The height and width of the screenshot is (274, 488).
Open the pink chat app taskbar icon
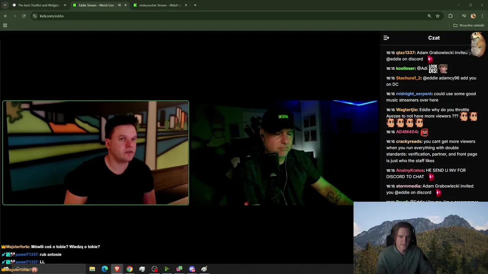pos(179,269)
